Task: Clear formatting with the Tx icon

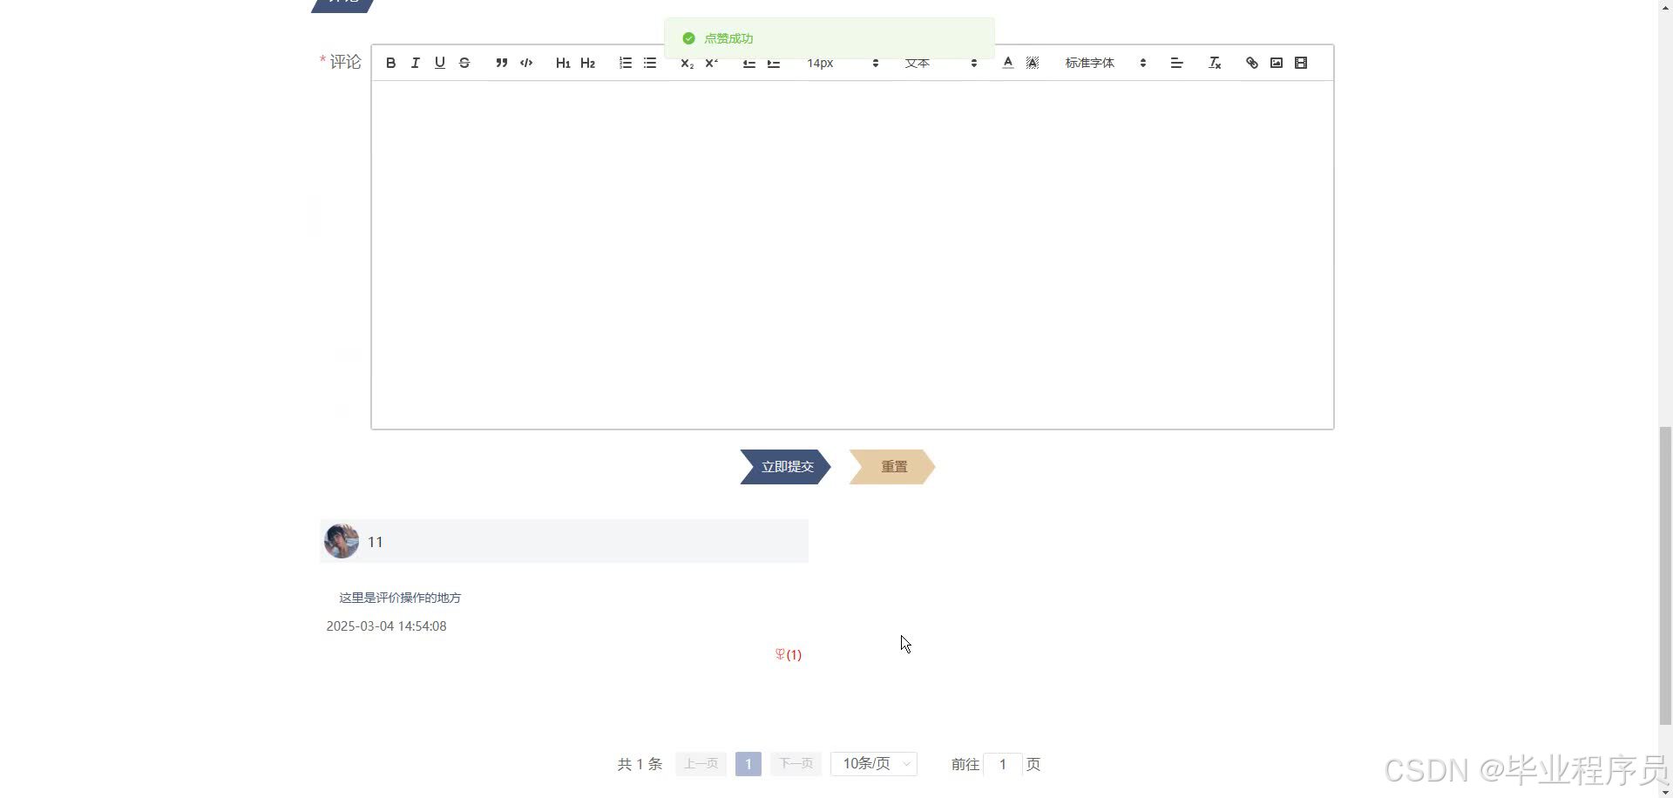Action: (x=1214, y=63)
